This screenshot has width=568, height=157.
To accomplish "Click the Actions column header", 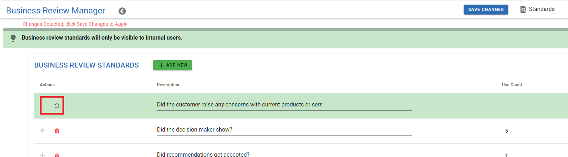I will [x=47, y=85].
